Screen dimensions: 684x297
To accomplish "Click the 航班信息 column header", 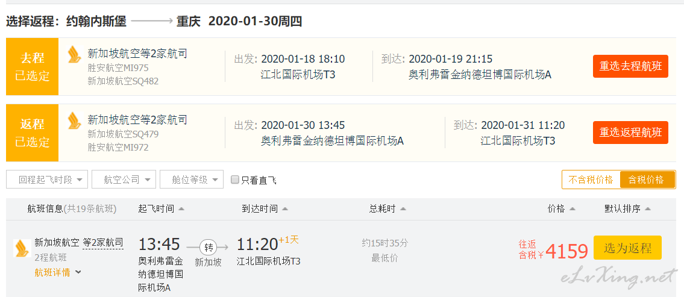I will coord(71,209).
